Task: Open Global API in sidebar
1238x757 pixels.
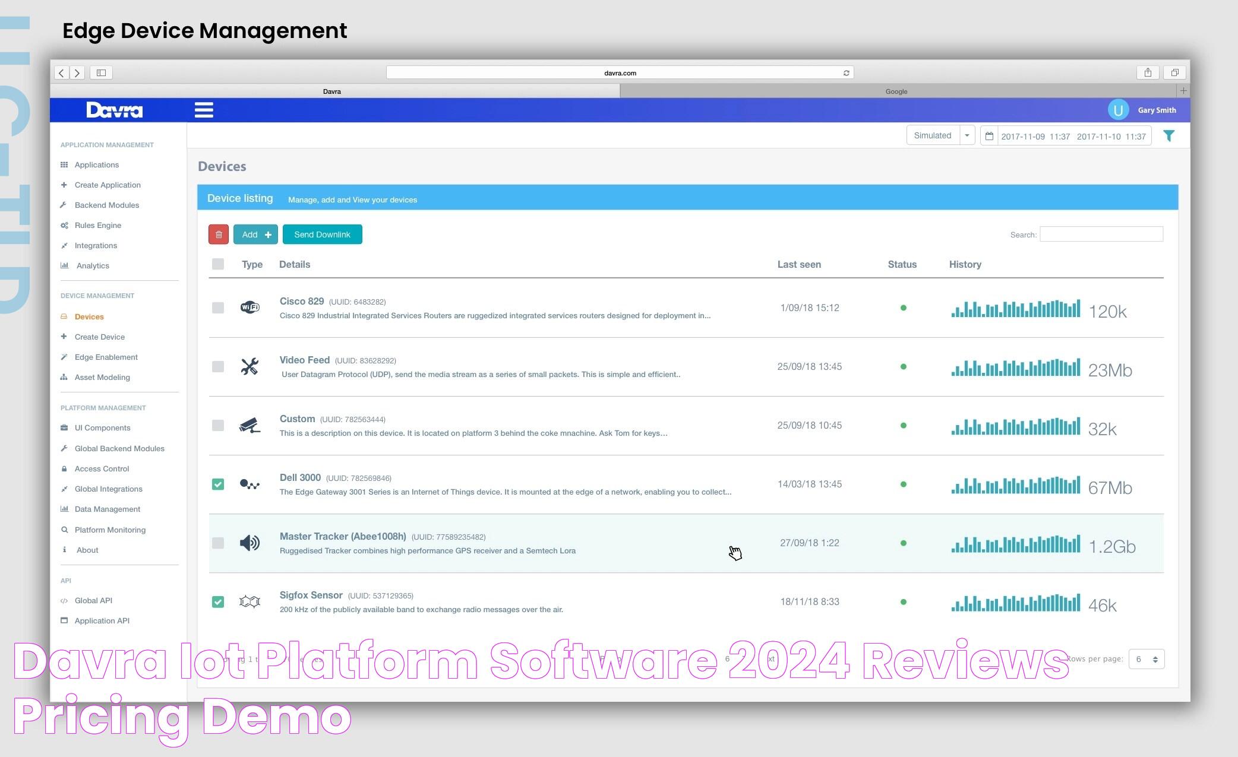Action: point(93,600)
